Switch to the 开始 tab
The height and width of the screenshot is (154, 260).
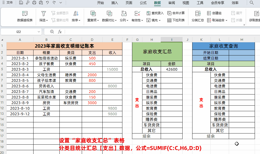click(101, 3)
